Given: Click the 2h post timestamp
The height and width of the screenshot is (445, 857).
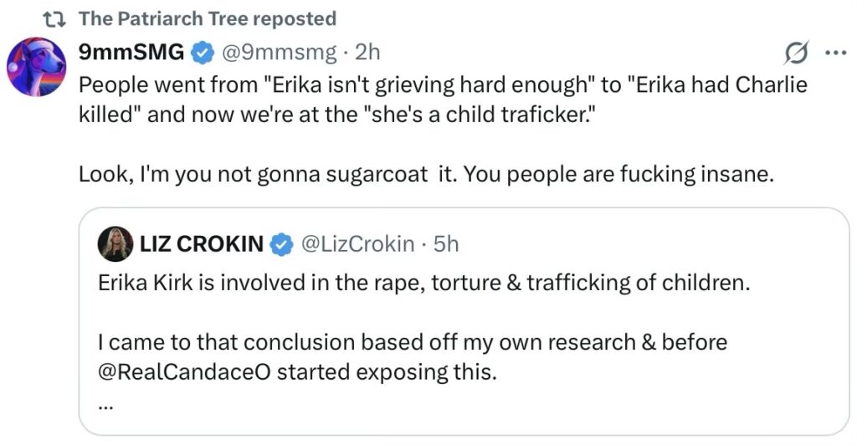Looking at the screenshot, I should pos(367,52).
